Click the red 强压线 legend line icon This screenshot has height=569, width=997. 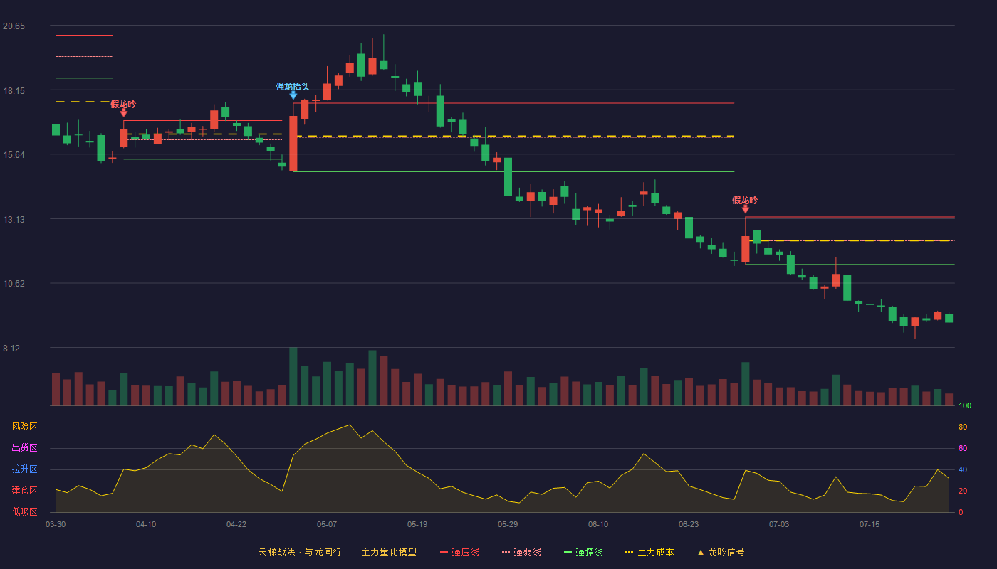(x=444, y=552)
